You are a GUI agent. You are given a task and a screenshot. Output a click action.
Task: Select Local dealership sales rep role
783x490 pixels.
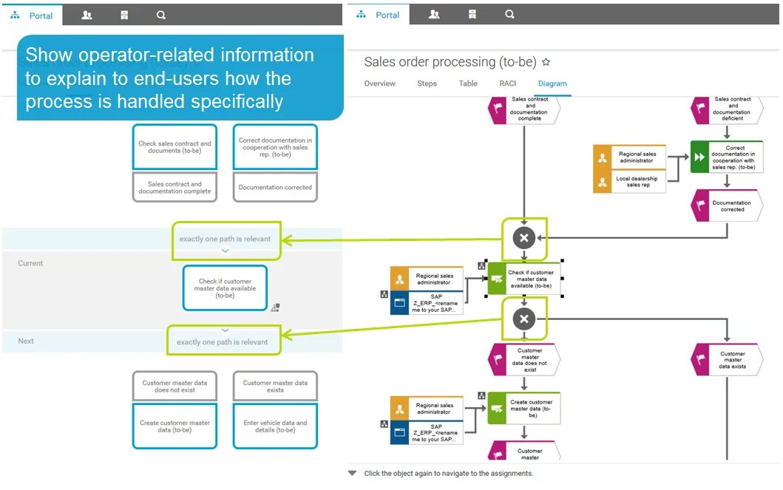click(629, 182)
